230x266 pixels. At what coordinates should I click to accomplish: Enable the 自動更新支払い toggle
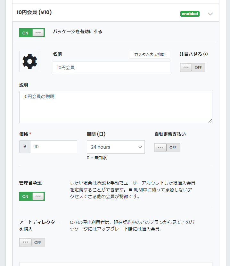coord(167,147)
